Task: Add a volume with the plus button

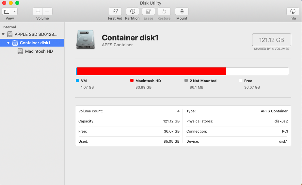Action: click(x=38, y=11)
